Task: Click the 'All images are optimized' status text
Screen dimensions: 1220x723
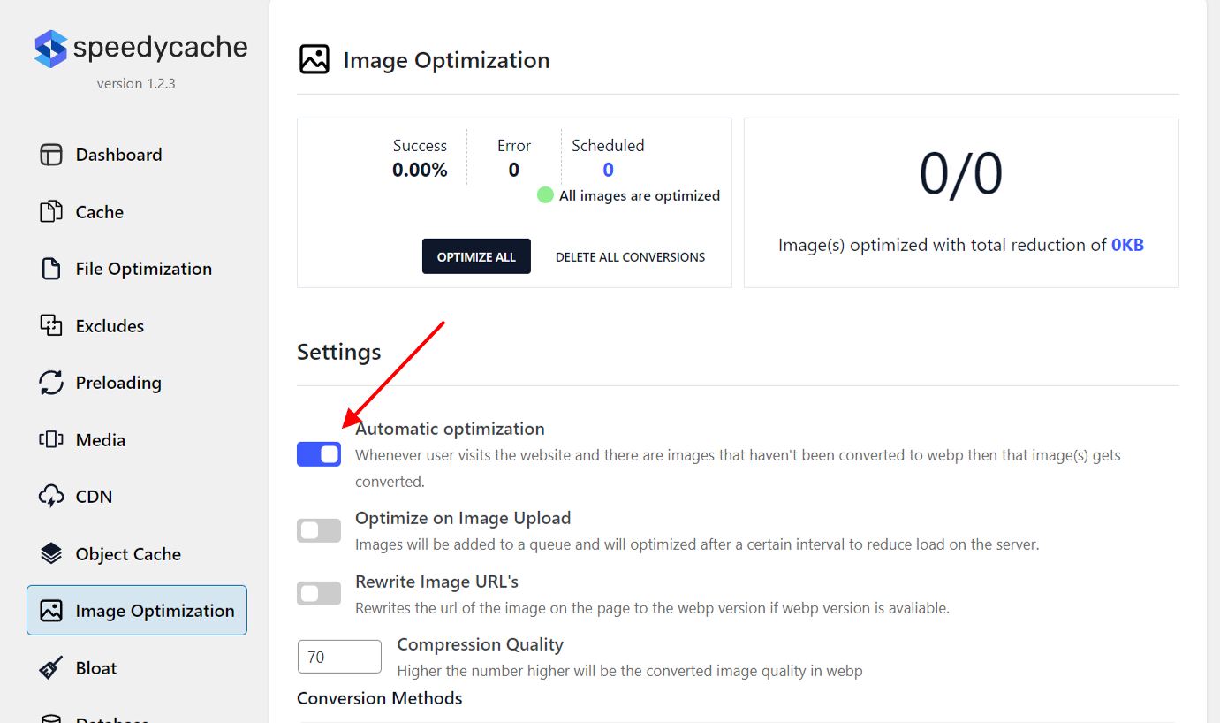Action: [x=640, y=195]
